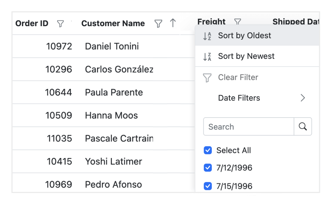Viewport: 331px width, 204px height.
Task: Select Sort by Newest menu entry
Action: tap(246, 56)
